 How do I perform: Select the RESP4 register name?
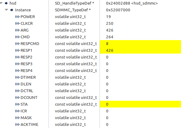(x=26, y=71)
